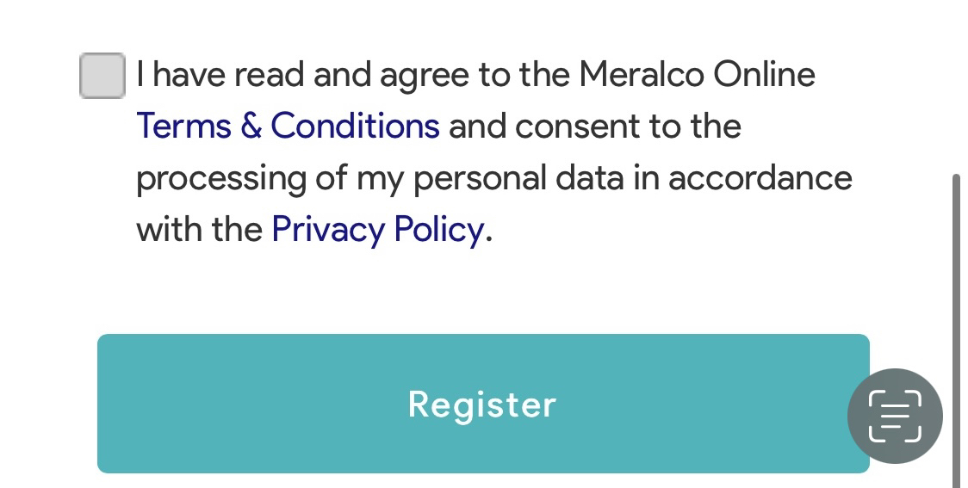Screen dimensions: 968x488
Task: Enable consent to Meralco Online terms
Action: (x=102, y=75)
